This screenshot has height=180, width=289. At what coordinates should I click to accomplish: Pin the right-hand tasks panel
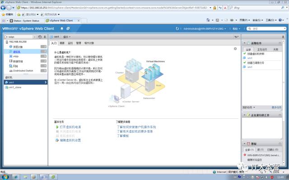coord(283,37)
